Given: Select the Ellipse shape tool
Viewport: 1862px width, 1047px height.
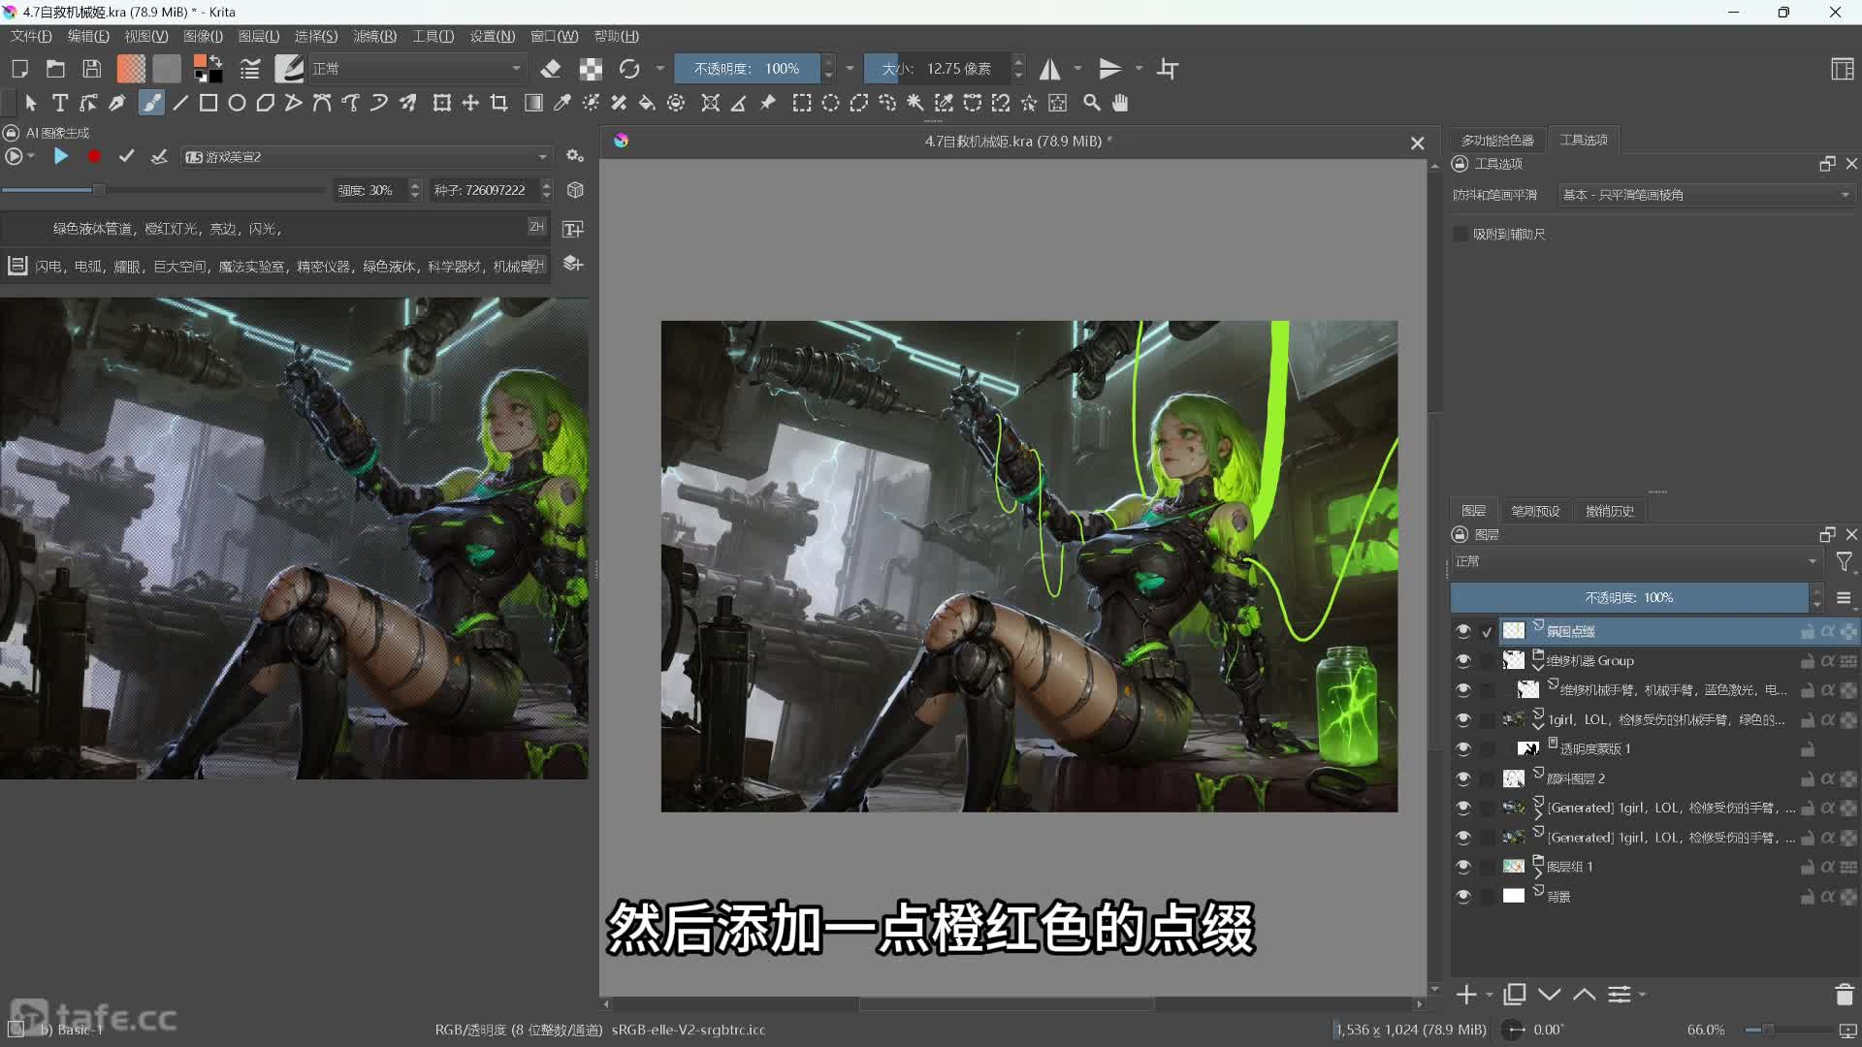Looking at the screenshot, I should click(237, 103).
